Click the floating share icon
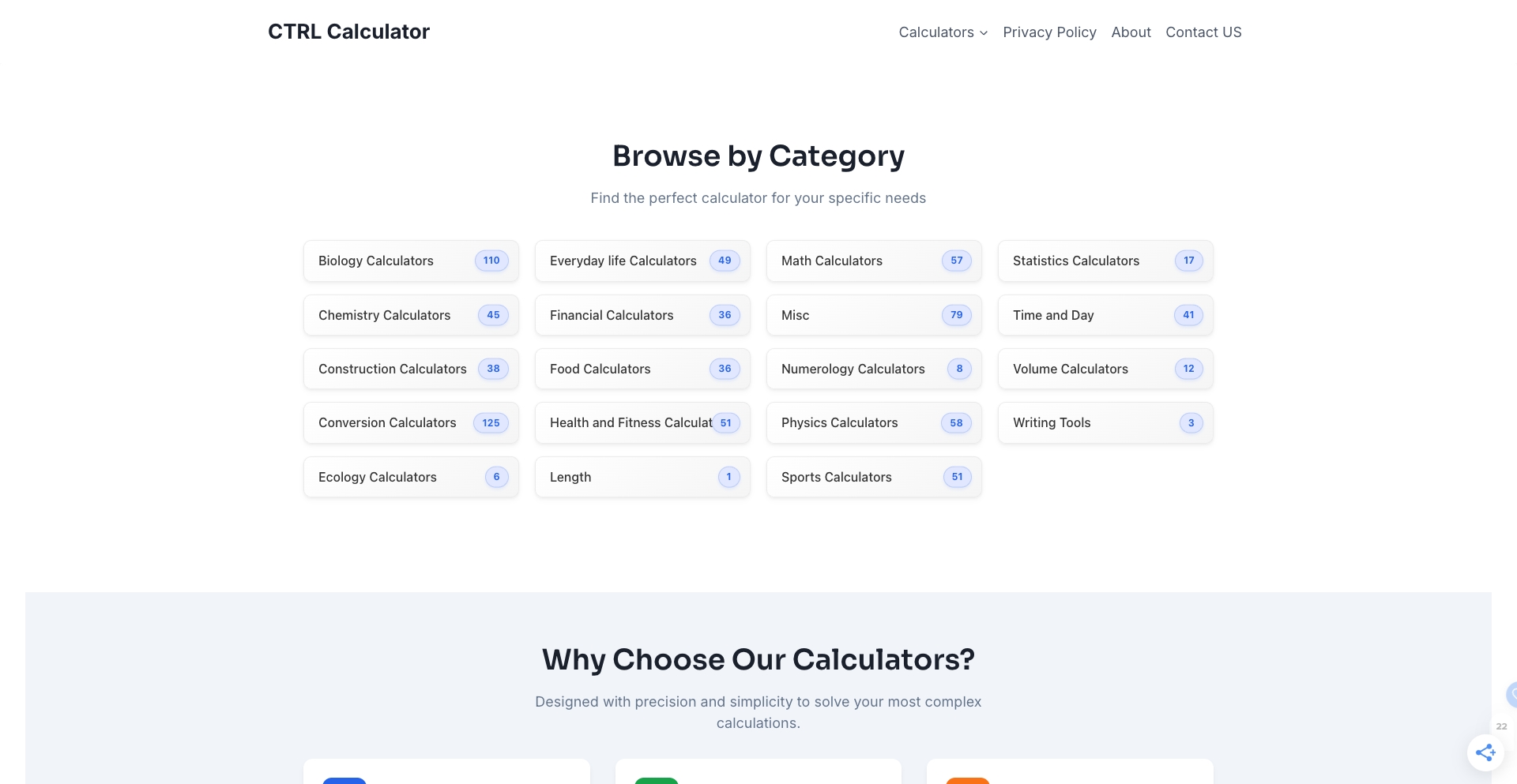 [x=1486, y=752]
